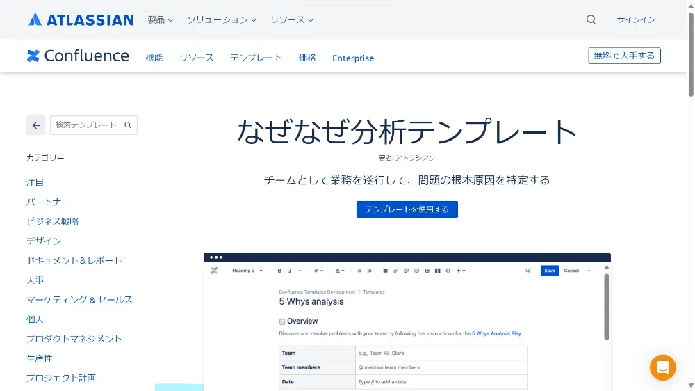
Task: Click preview editor's search magnifier icon
Action: tap(528, 271)
